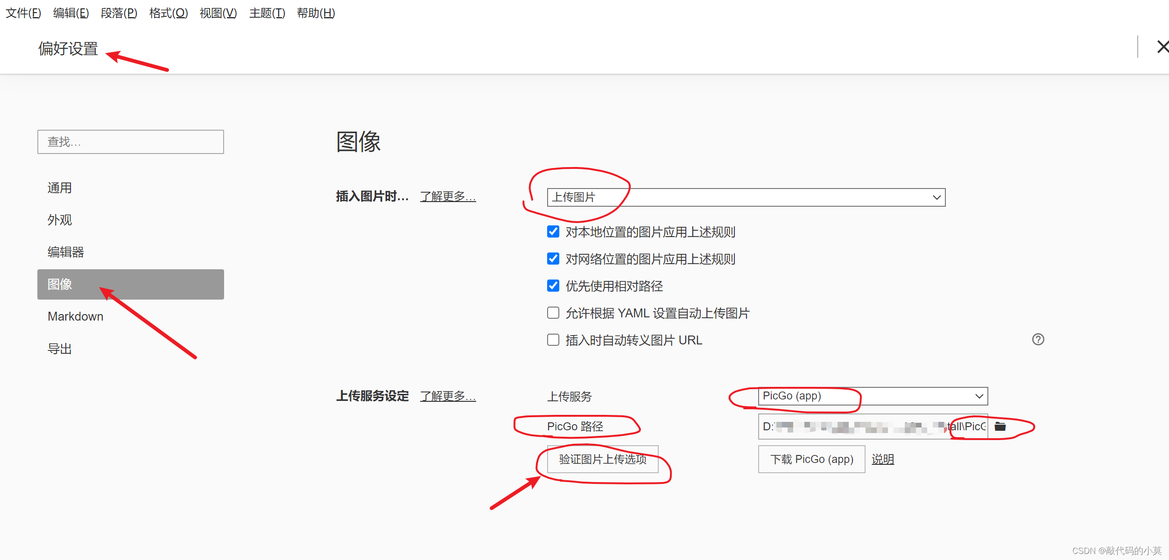
Task: Toggle apply rules to network images checkbox
Action: point(553,259)
